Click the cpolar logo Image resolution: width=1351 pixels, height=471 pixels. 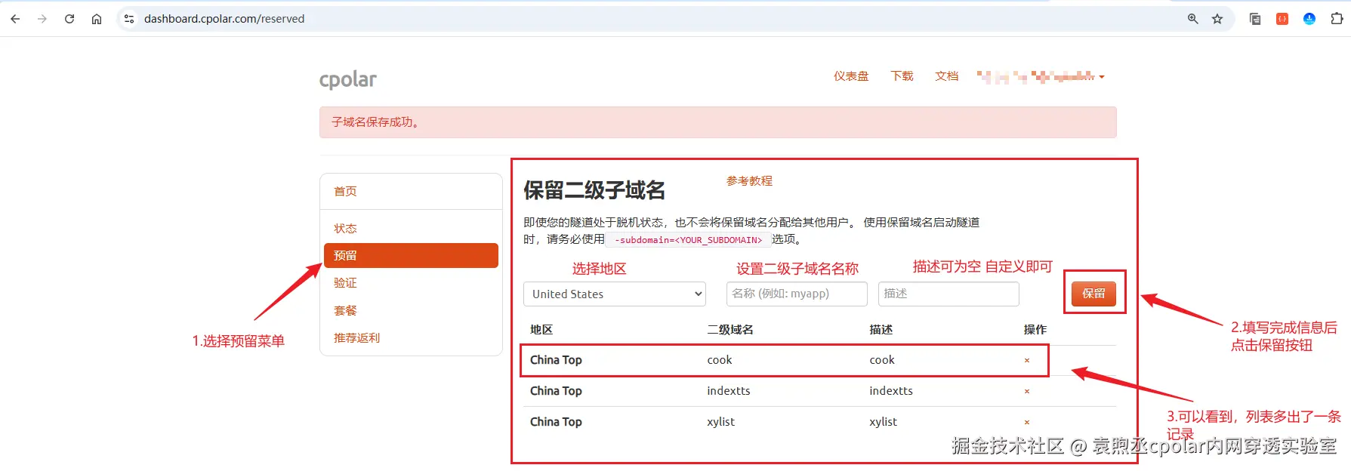pos(347,79)
